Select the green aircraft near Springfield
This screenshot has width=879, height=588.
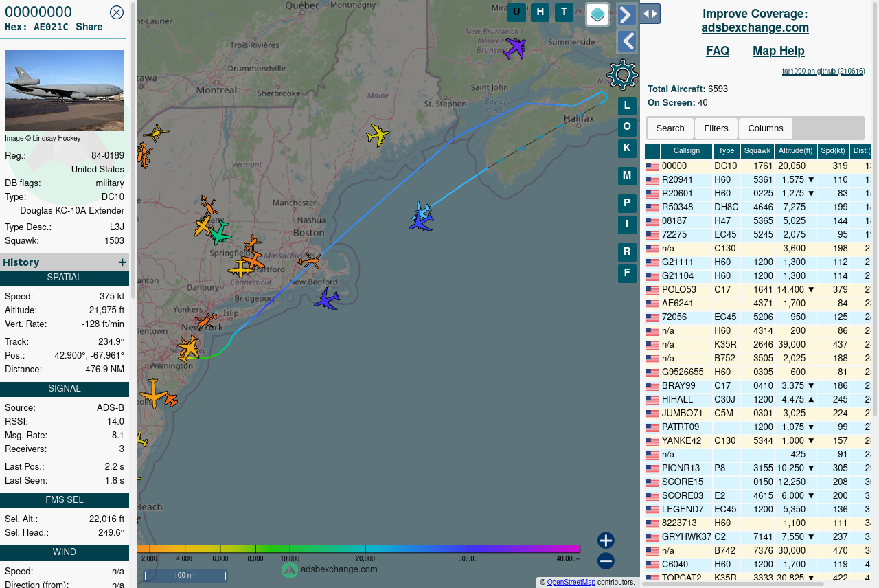click(x=220, y=232)
